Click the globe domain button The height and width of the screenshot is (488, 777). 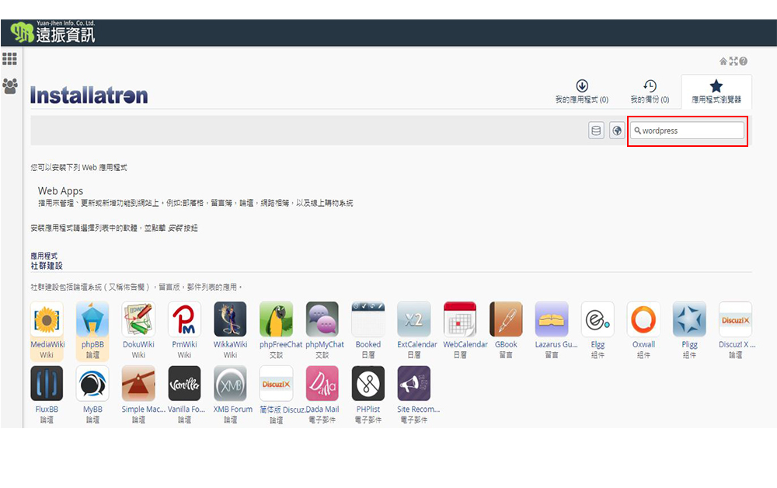(x=617, y=131)
